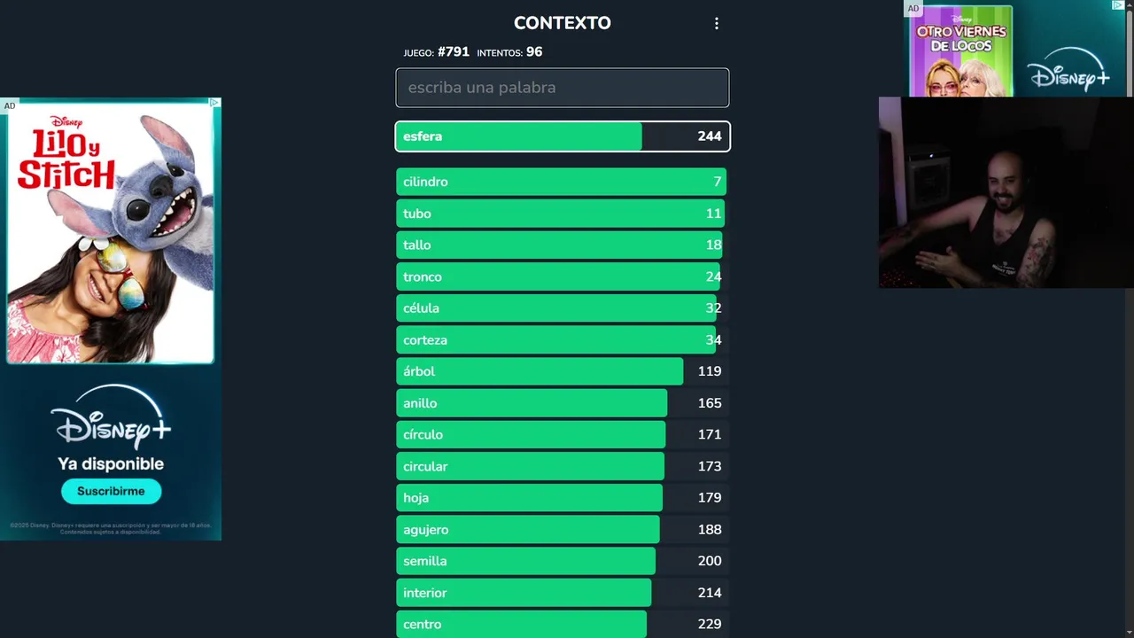Click the 'tubo' guess bar
This screenshot has height=638, width=1134.
563,214
